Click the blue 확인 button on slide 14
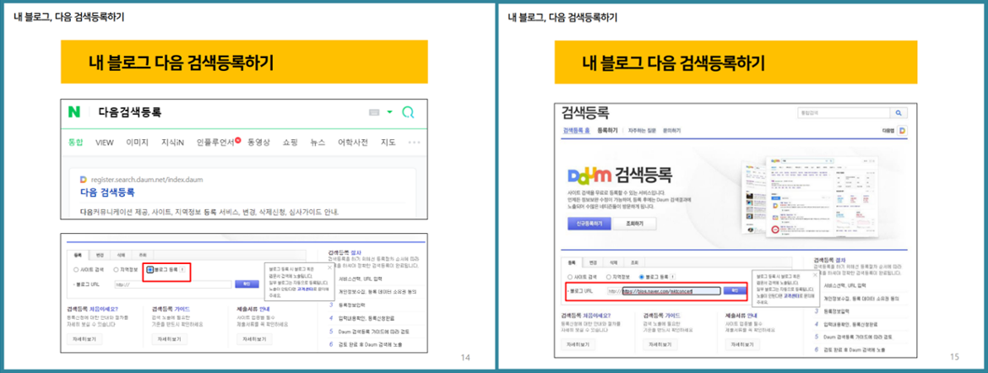 click(247, 284)
